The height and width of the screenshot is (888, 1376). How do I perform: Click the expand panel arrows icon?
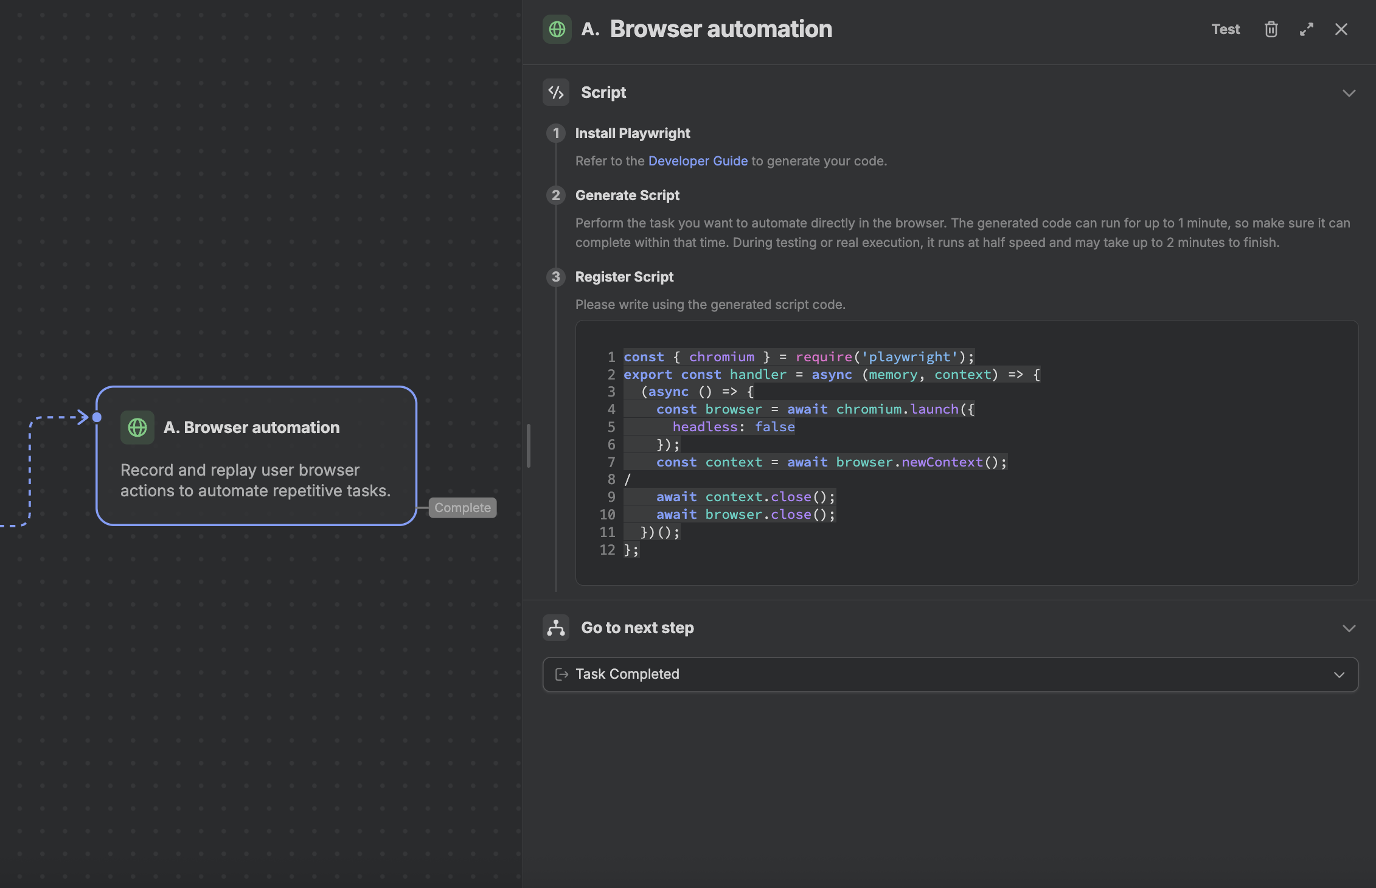point(1306,29)
